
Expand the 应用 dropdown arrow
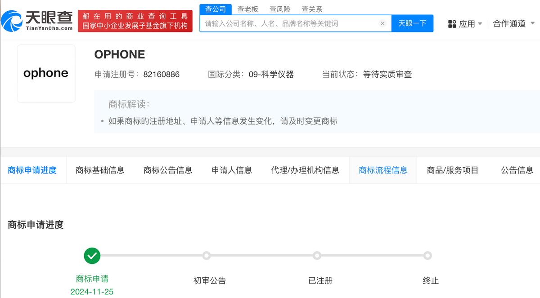tap(480, 24)
